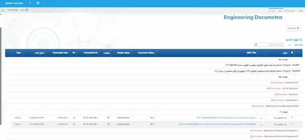Click the share circular arrows icon
The image size is (305, 140).
tap(27, 10)
